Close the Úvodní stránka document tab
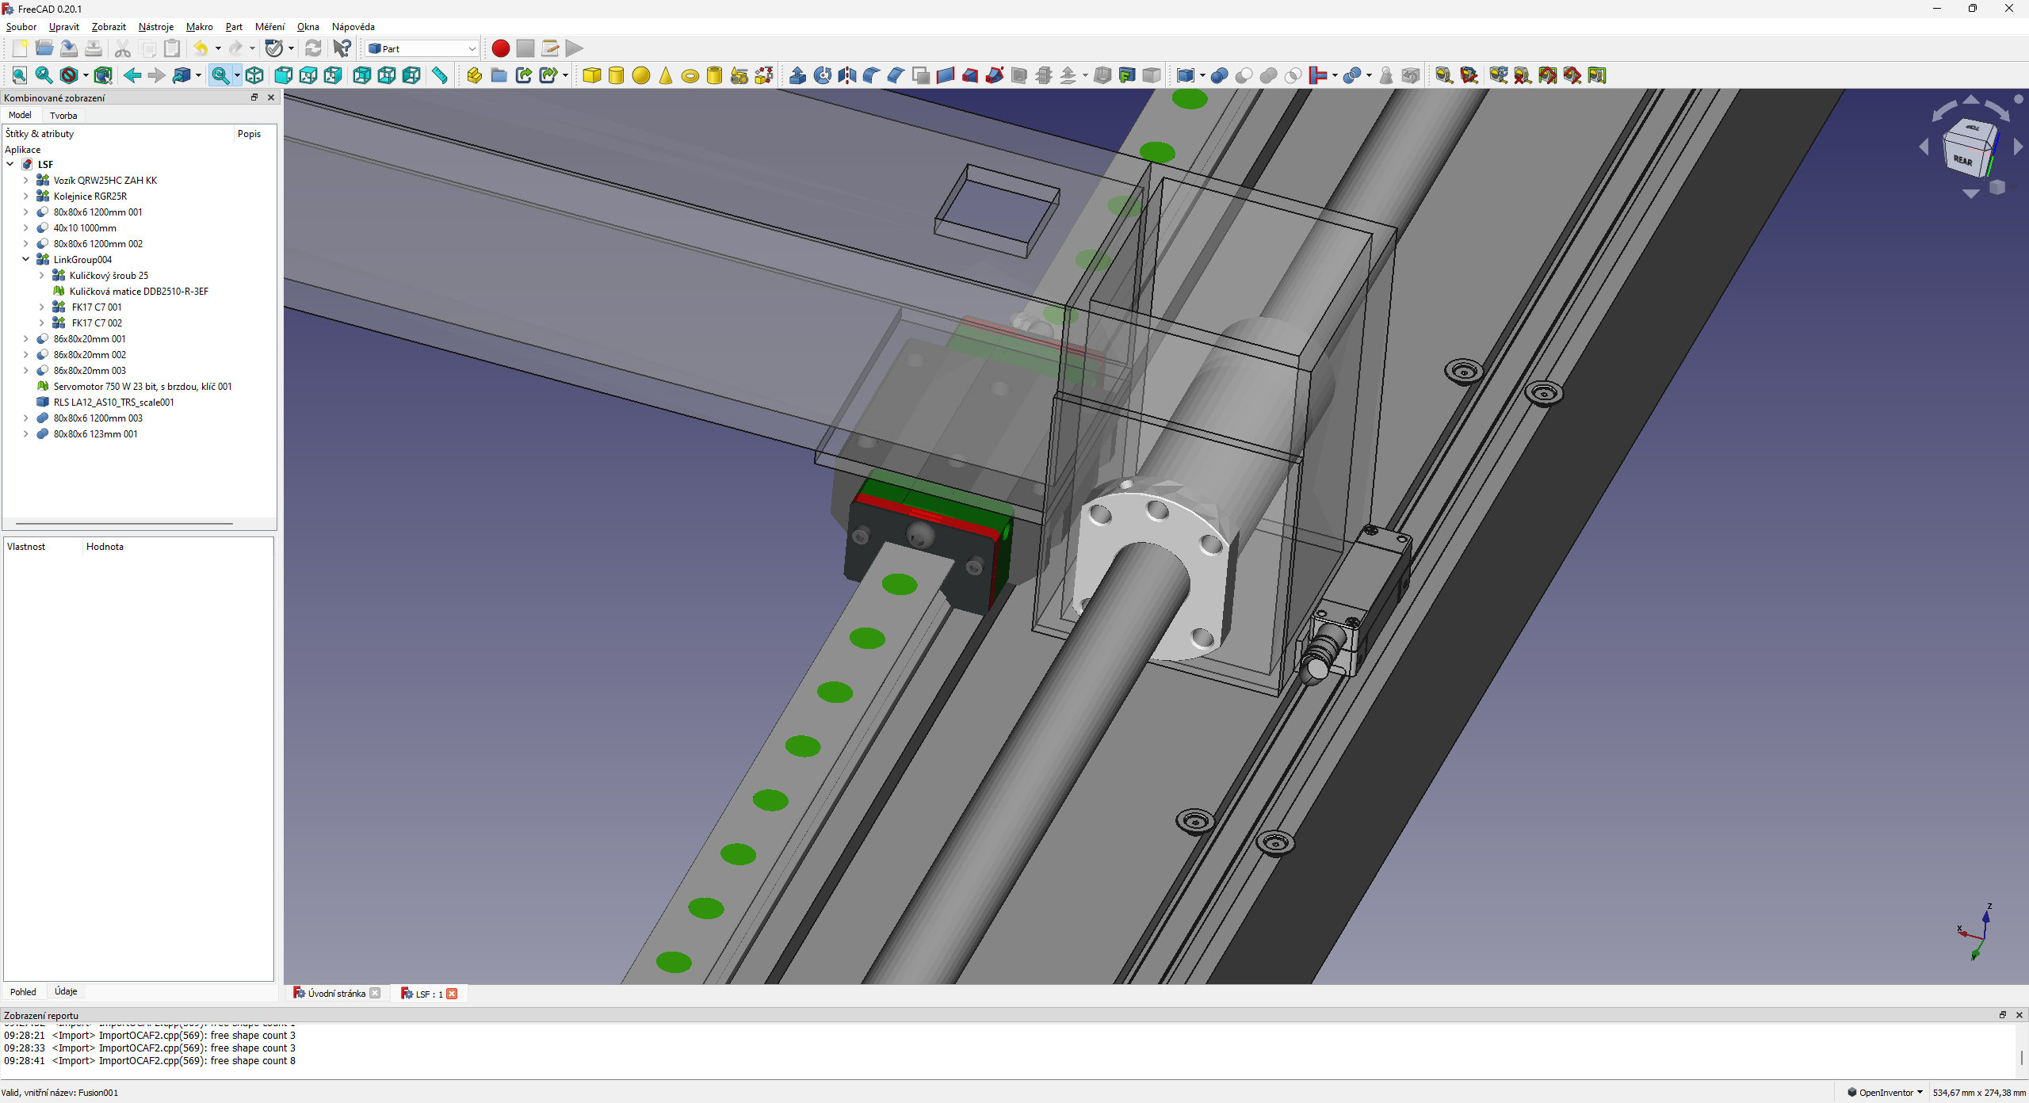The width and height of the screenshot is (2029, 1103). coord(376,993)
